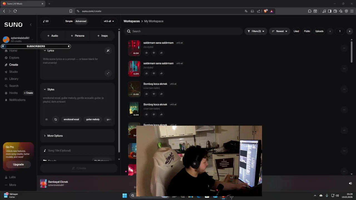The width and height of the screenshot is (356, 200).
Task: Click the Upgrade button
Action: click(18, 164)
